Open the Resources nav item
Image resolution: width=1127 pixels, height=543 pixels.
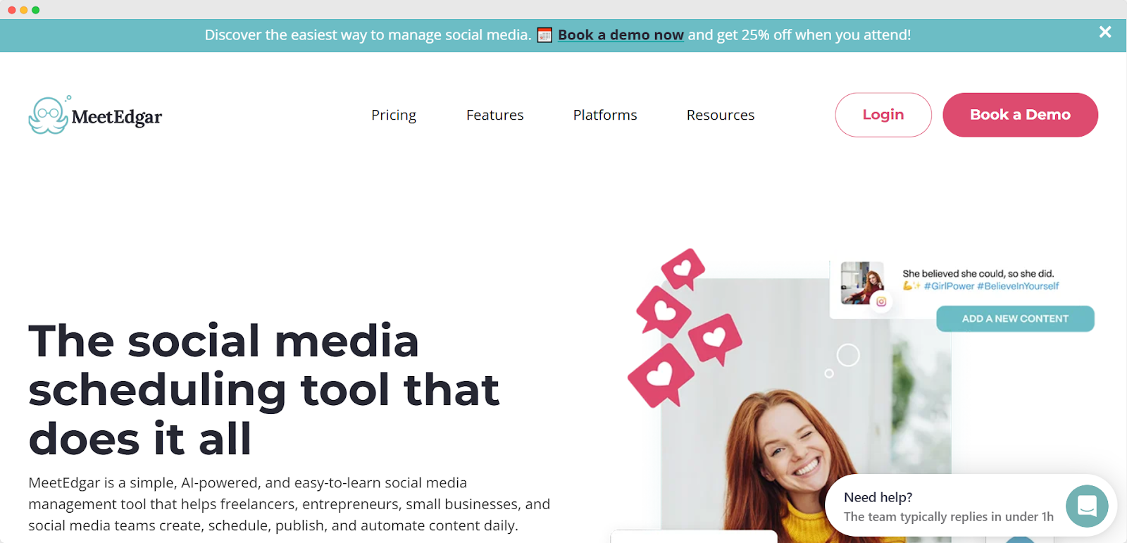(721, 115)
